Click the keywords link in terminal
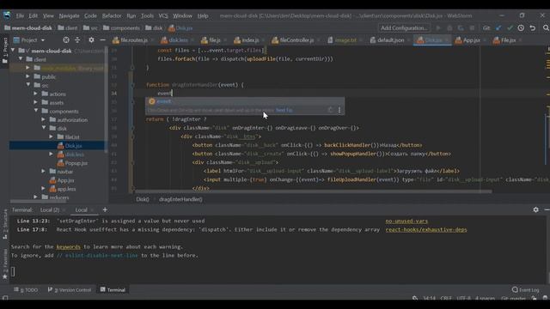The height and width of the screenshot is (309, 550). click(69, 247)
